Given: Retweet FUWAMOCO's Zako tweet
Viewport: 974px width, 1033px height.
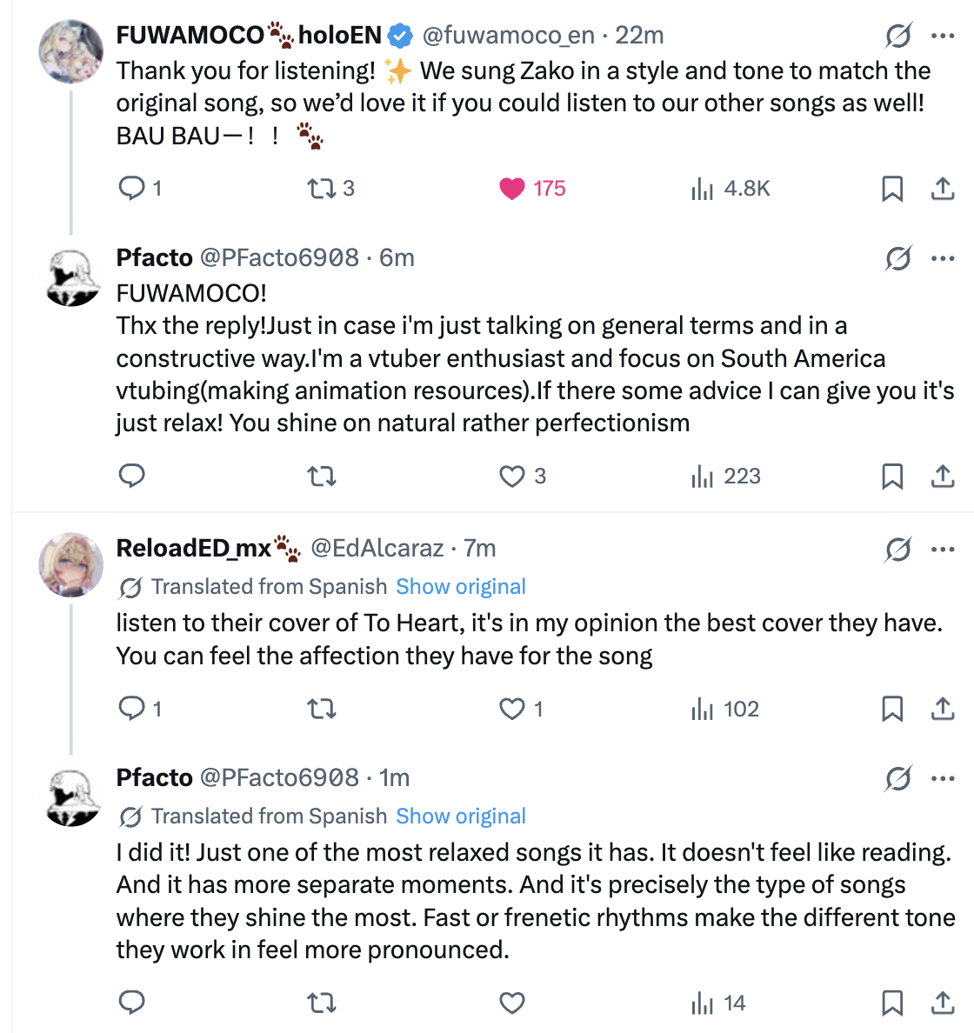Looking at the screenshot, I should point(322,188).
